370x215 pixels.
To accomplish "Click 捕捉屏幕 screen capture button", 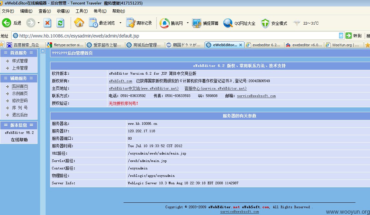I will click(205, 23).
